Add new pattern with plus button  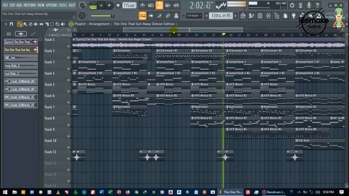click(235, 16)
